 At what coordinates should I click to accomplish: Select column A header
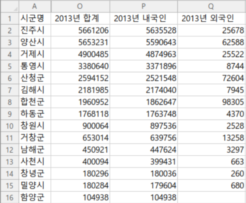click(35, 7)
